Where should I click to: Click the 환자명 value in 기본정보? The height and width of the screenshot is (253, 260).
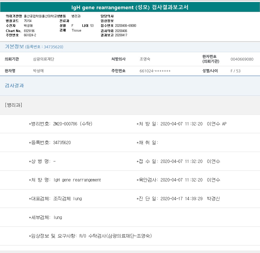pos(38,71)
